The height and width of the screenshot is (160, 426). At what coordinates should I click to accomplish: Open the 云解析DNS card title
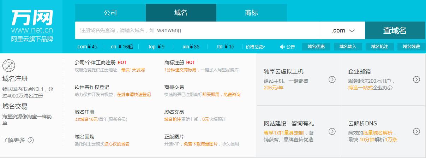(x=362, y=123)
